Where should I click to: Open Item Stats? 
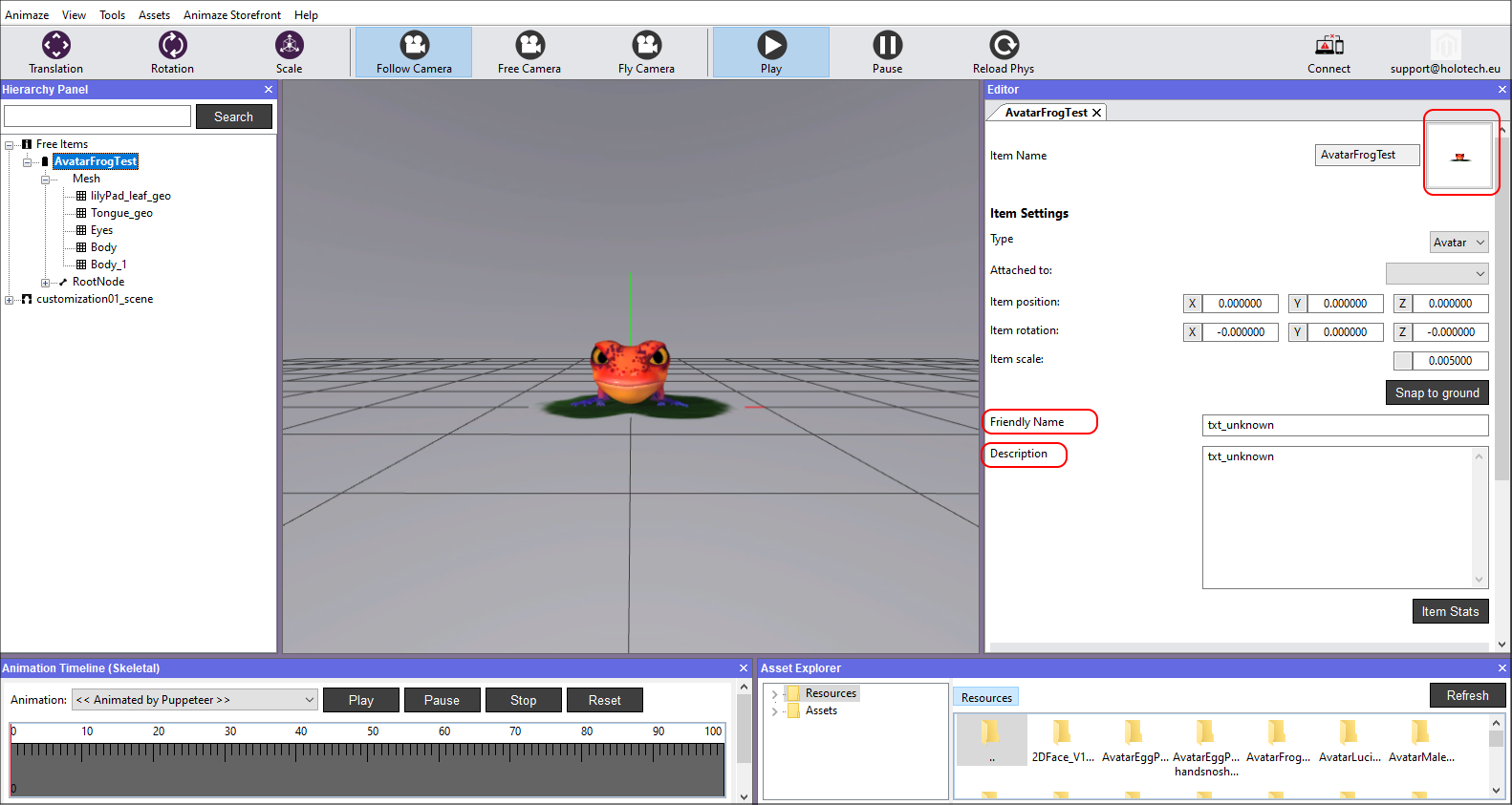pos(1450,611)
